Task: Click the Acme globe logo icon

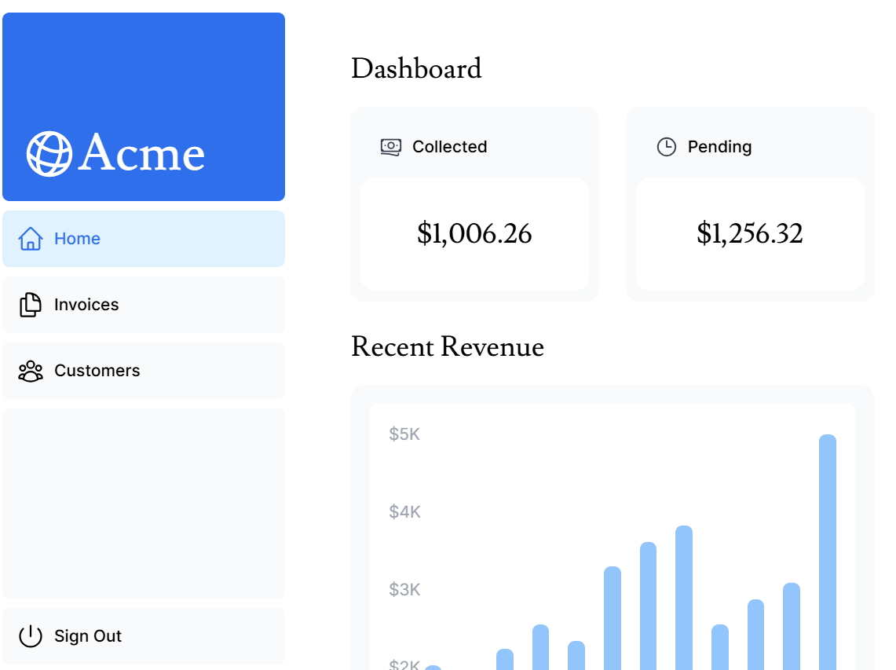Action: [49, 154]
